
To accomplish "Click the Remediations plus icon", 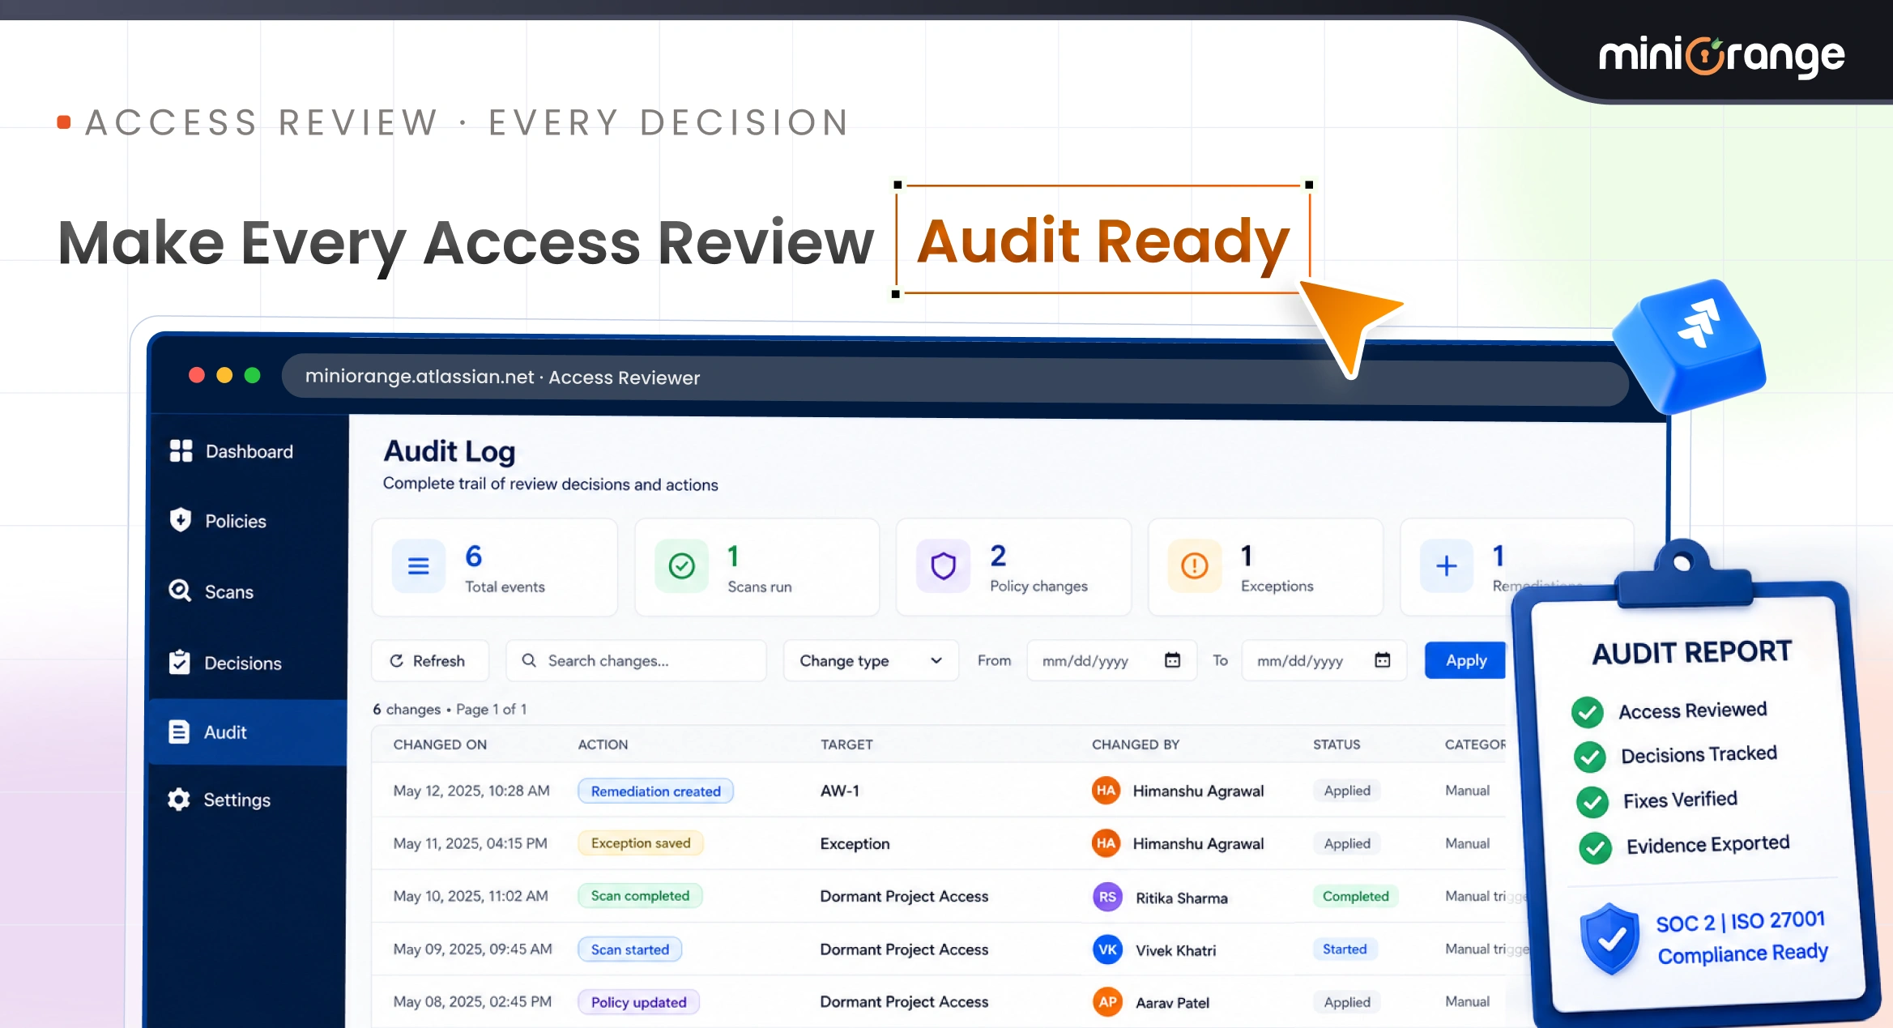I will click(x=1447, y=565).
